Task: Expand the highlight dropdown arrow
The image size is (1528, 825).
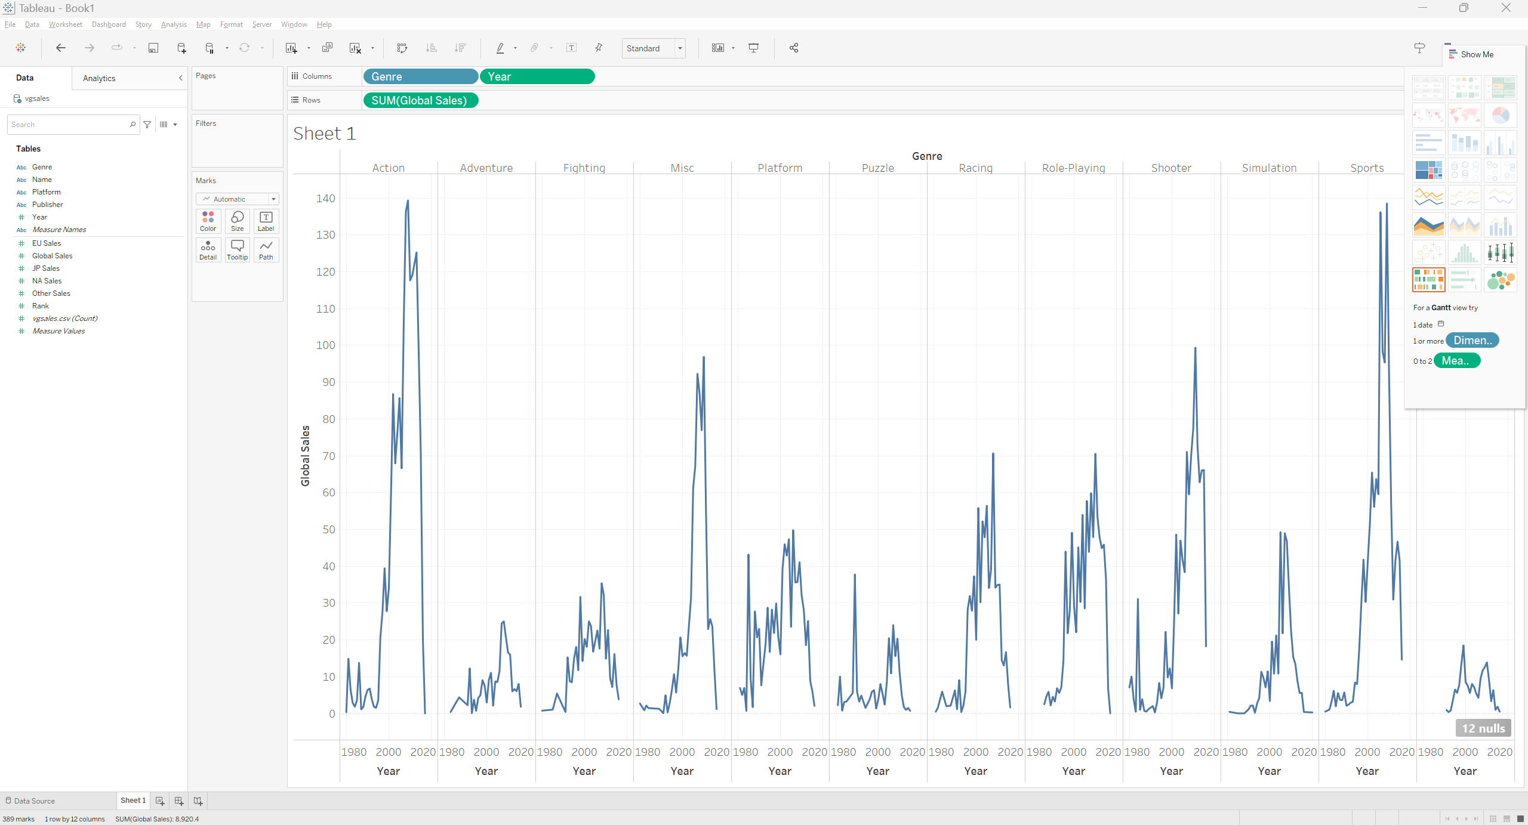Action: pyautogui.click(x=515, y=48)
